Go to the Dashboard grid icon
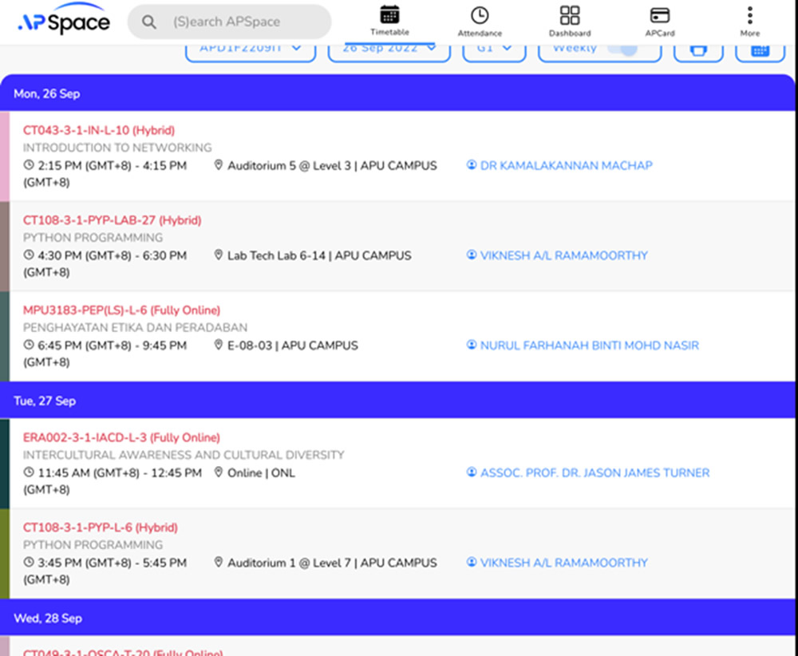Screen dimensions: 798x656 570,16
